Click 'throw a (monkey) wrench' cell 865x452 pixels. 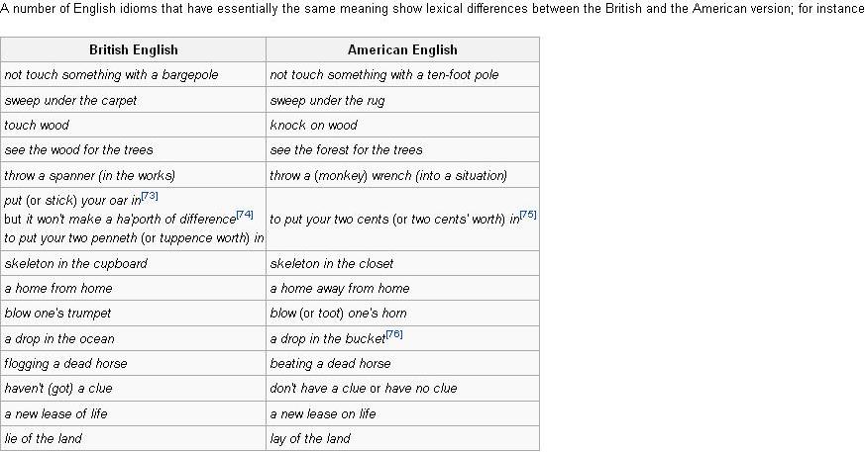402,175
